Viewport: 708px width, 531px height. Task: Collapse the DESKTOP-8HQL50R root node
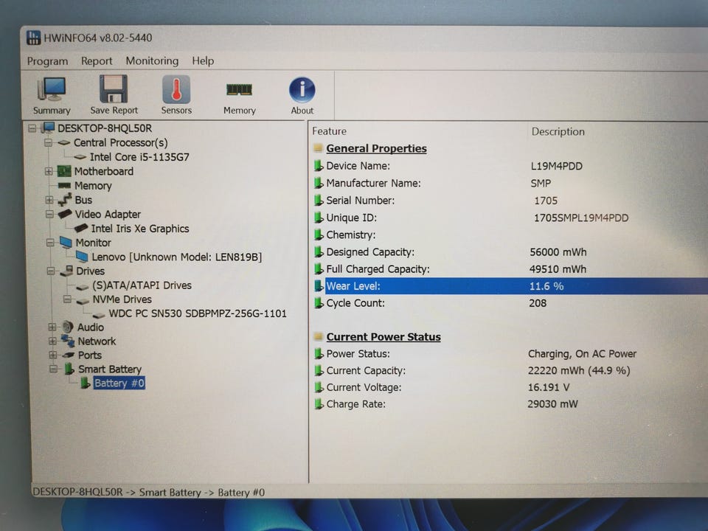(32, 128)
